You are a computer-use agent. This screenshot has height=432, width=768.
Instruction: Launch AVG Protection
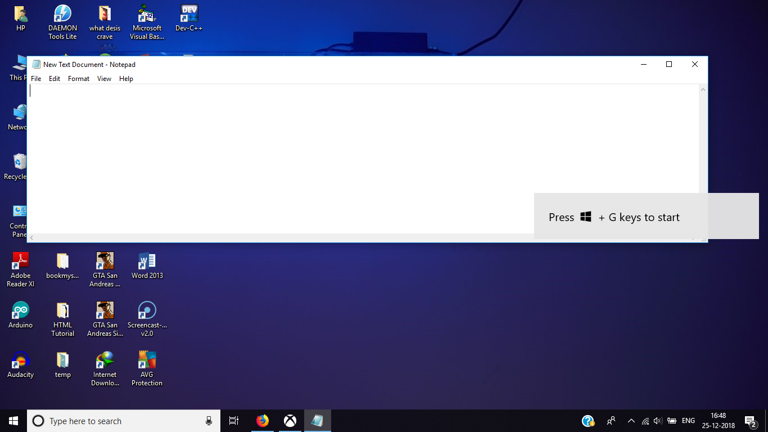point(147,360)
